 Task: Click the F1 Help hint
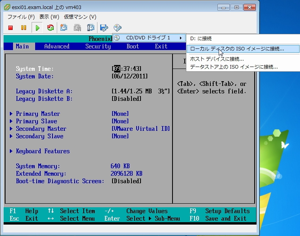(24, 211)
